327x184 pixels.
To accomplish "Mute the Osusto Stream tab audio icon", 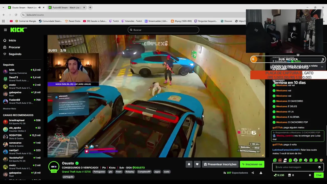I will click(39, 7).
